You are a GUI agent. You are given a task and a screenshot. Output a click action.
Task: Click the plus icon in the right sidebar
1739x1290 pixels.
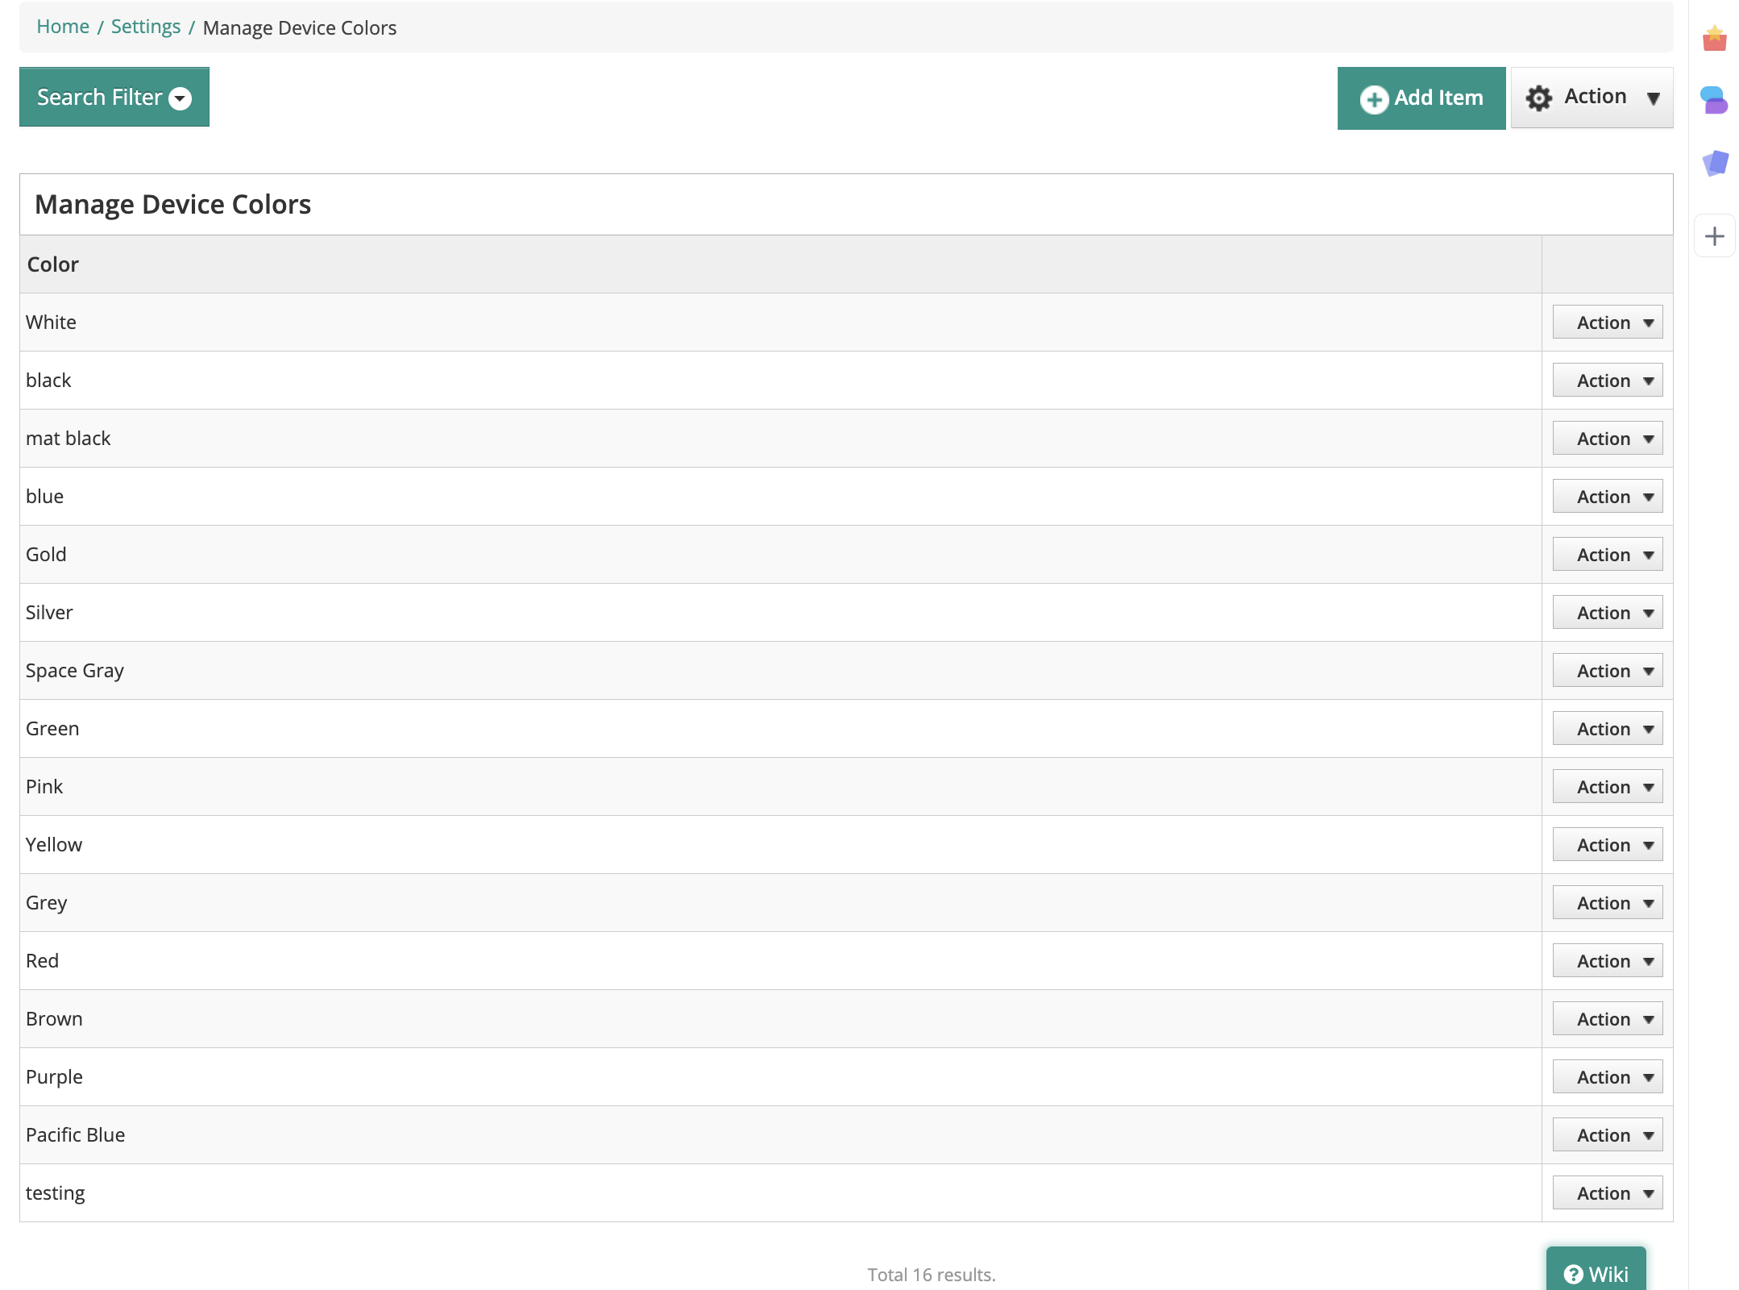(1715, 236)
